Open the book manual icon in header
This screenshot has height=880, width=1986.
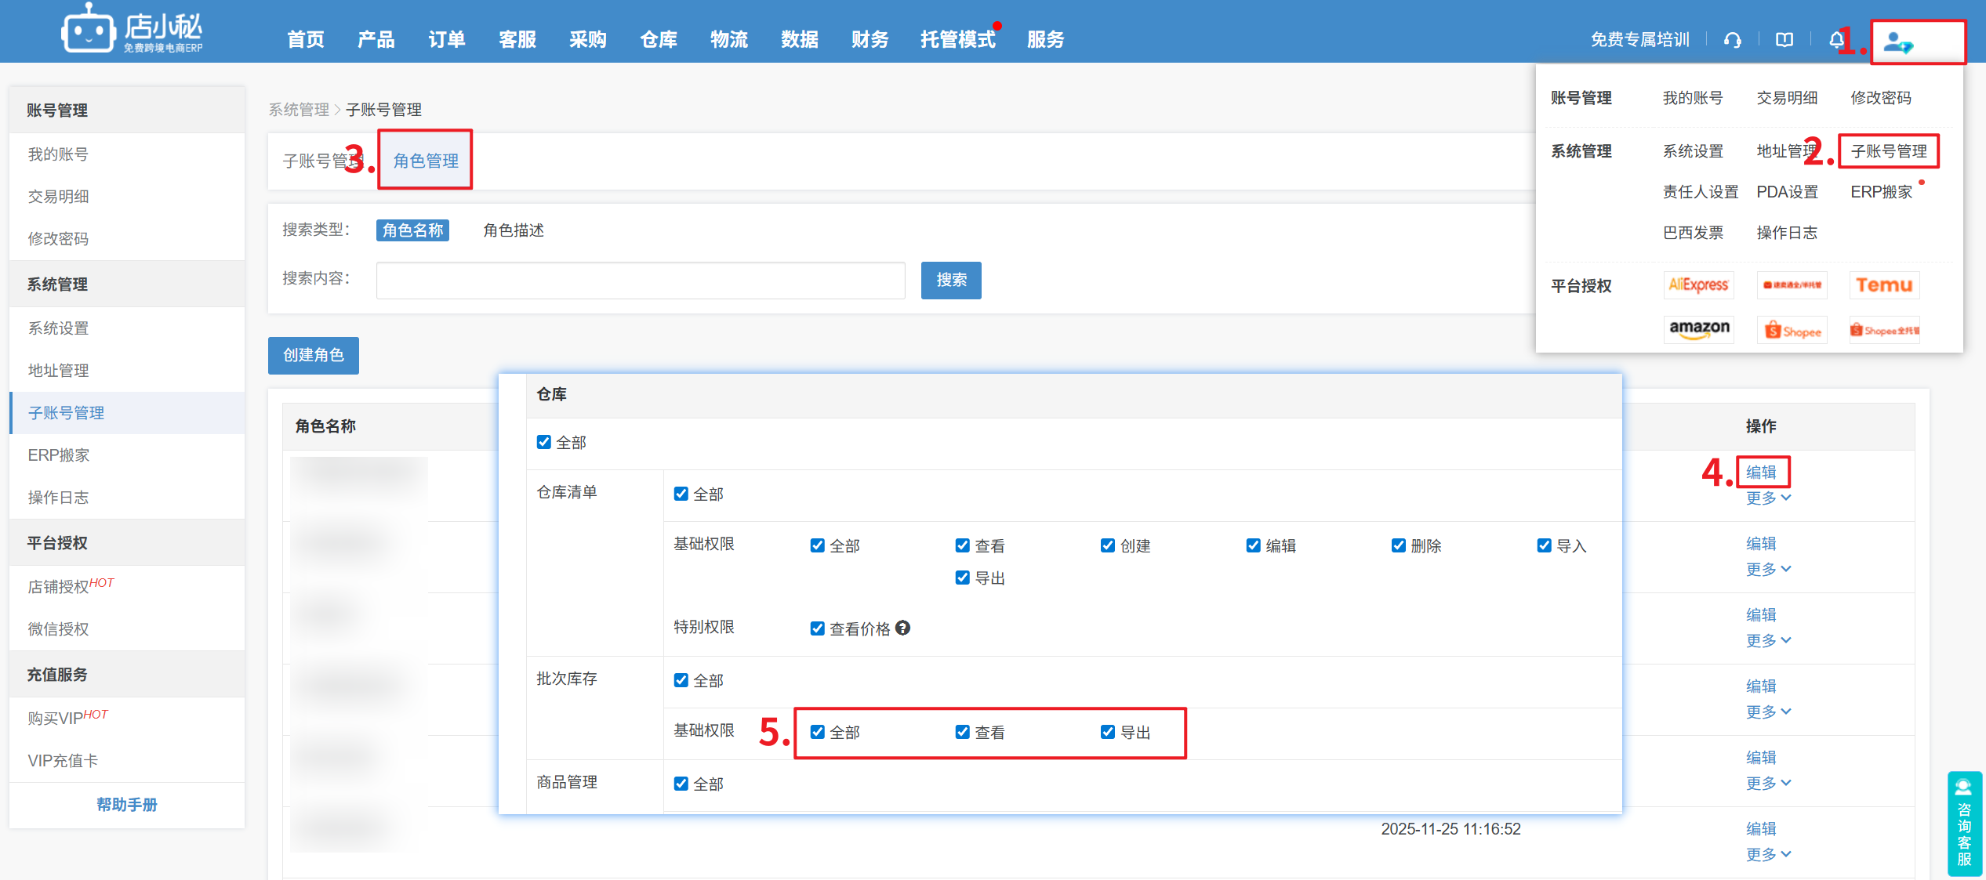[x=1784, y=40]
